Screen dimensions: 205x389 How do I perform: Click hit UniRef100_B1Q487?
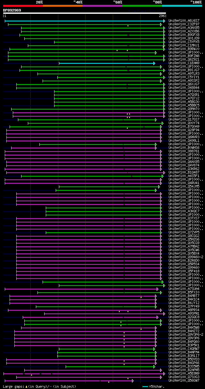tap(184, 172)
